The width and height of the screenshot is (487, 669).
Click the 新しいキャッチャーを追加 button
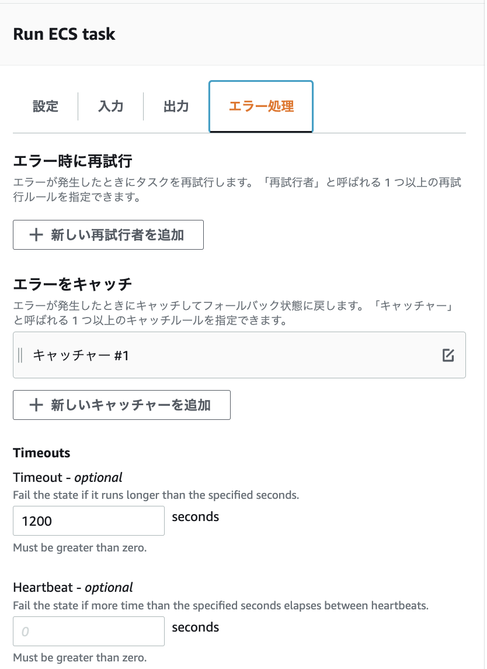(121, 405)
